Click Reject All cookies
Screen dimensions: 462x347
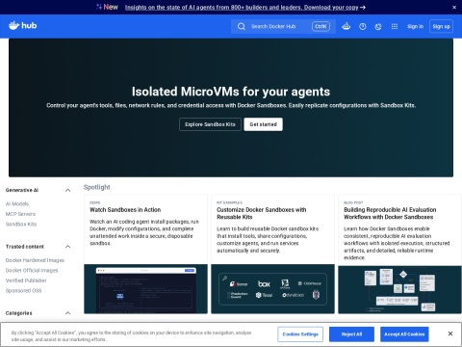coord(351,334)
